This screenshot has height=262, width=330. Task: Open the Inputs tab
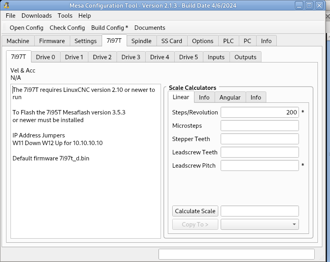[x=216, y=57]
